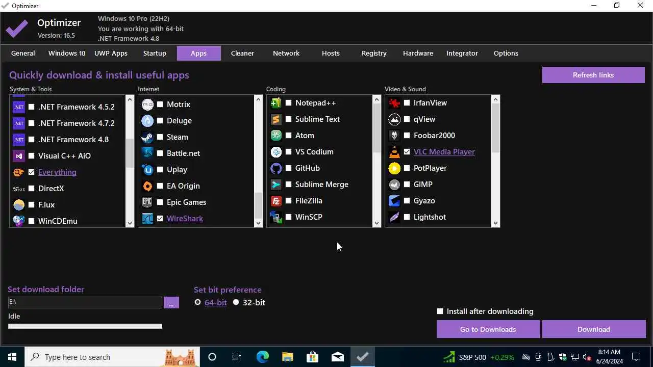Click the Epic Games icon
Image resolution: width=653 pixels, height=367 pixels.
click(x=147, y=202)
